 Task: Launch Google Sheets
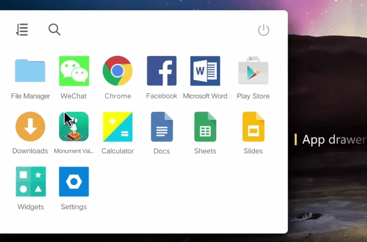pos(205,127)
